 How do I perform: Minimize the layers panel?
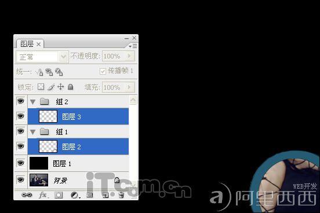point(127,38)
